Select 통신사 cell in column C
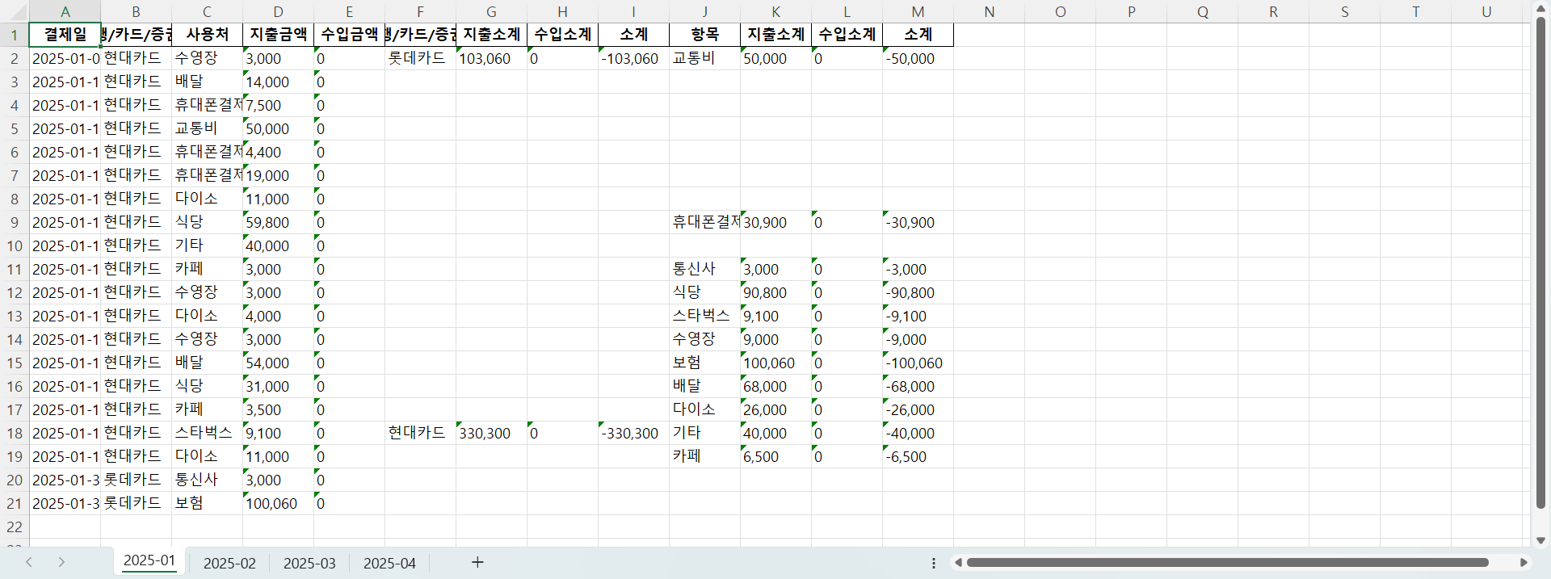Image resolution: width=1551 pixels, height=579 pixels. 207,480
